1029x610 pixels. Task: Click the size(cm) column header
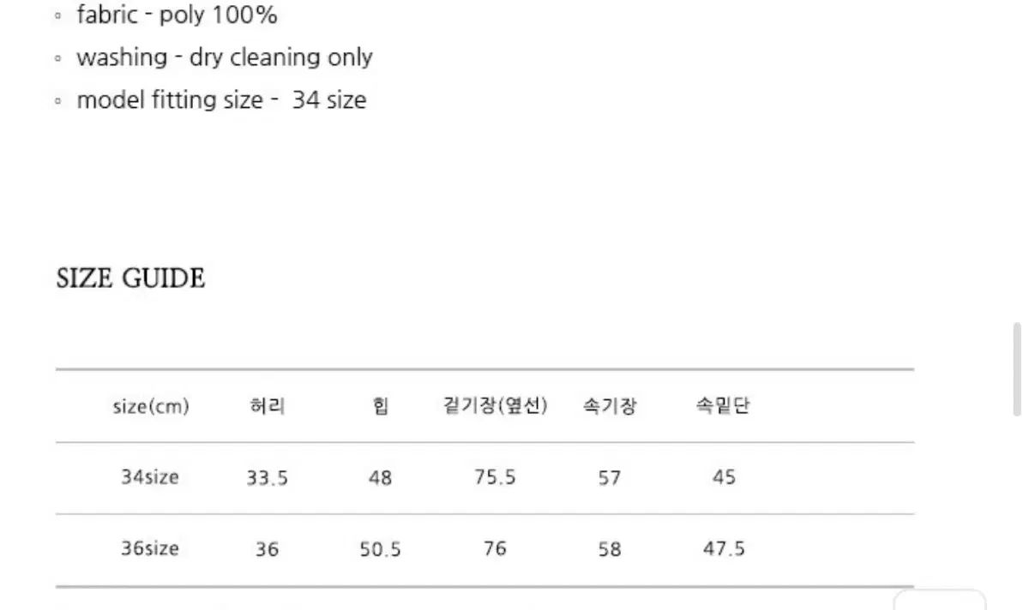151,406
